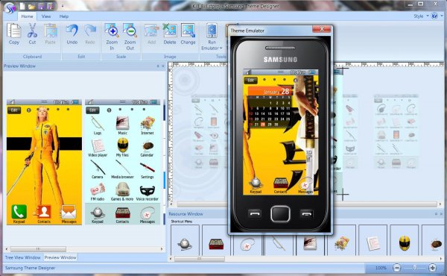The image size is (447, 276).
Task: Switch to the Home ribbon tab
Action: [x=27, y=16]
